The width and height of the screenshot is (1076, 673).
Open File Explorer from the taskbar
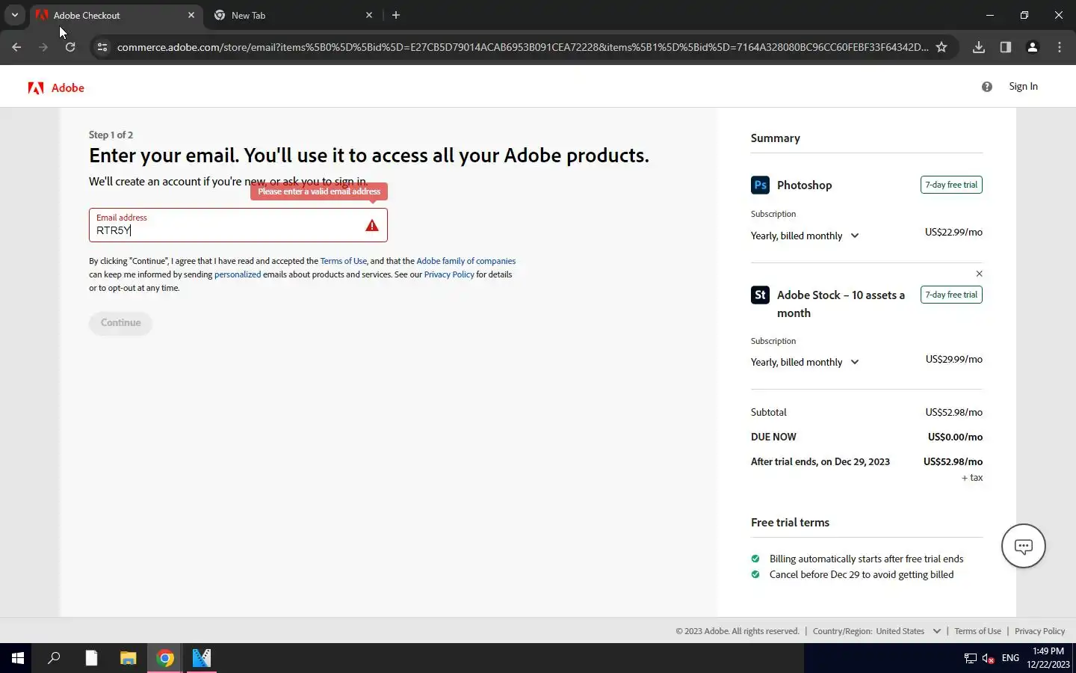tap(129, 658)
